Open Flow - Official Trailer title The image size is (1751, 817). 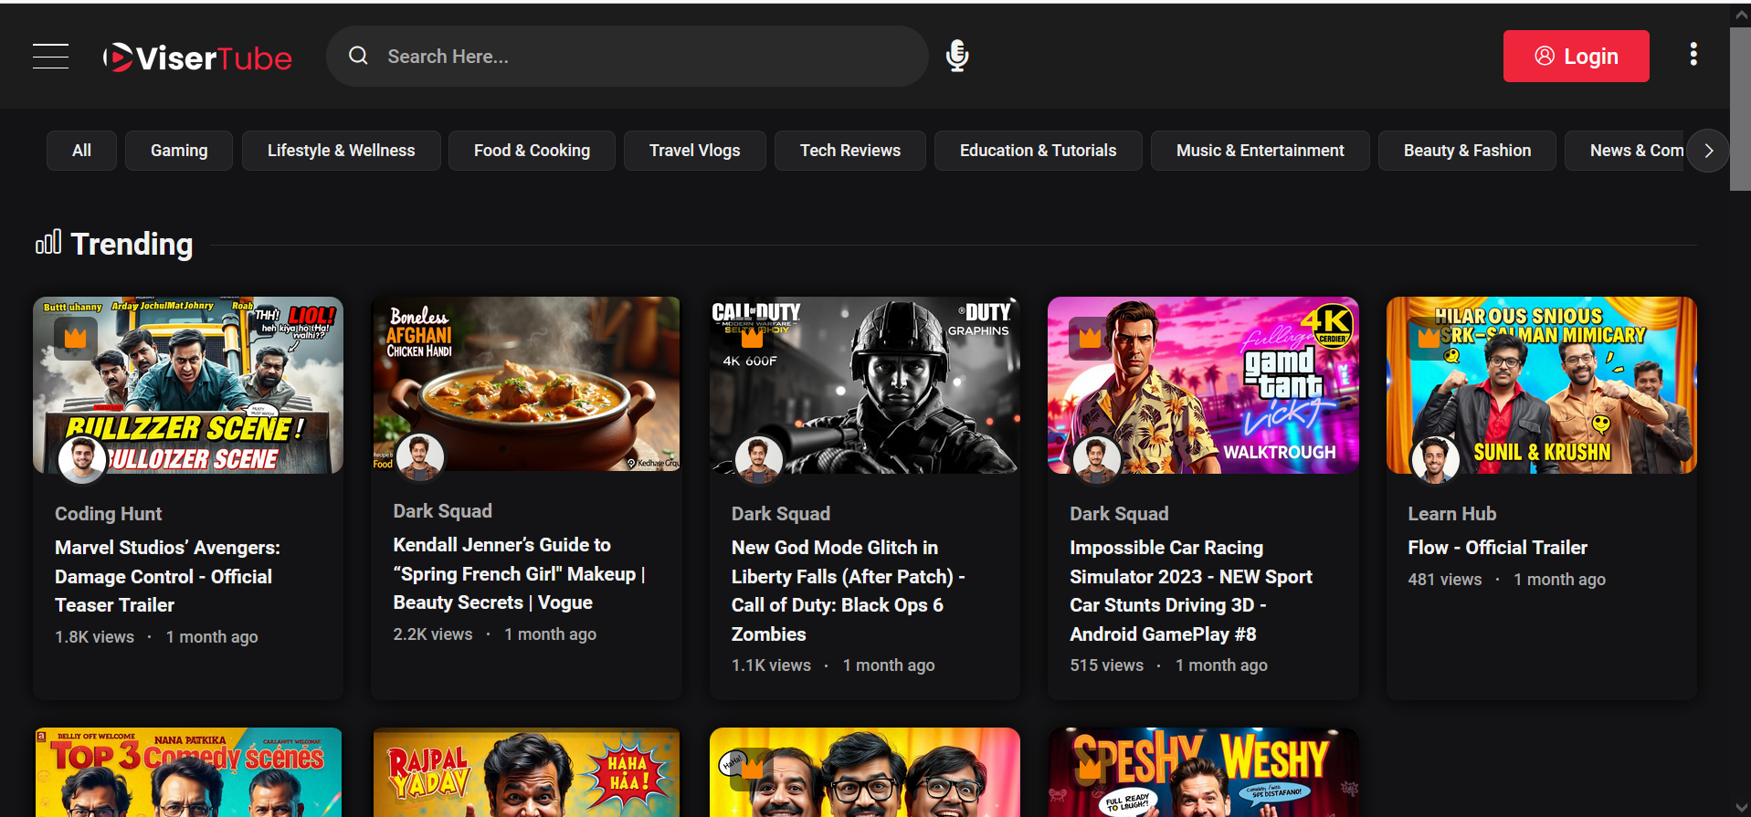[1497, 548]
